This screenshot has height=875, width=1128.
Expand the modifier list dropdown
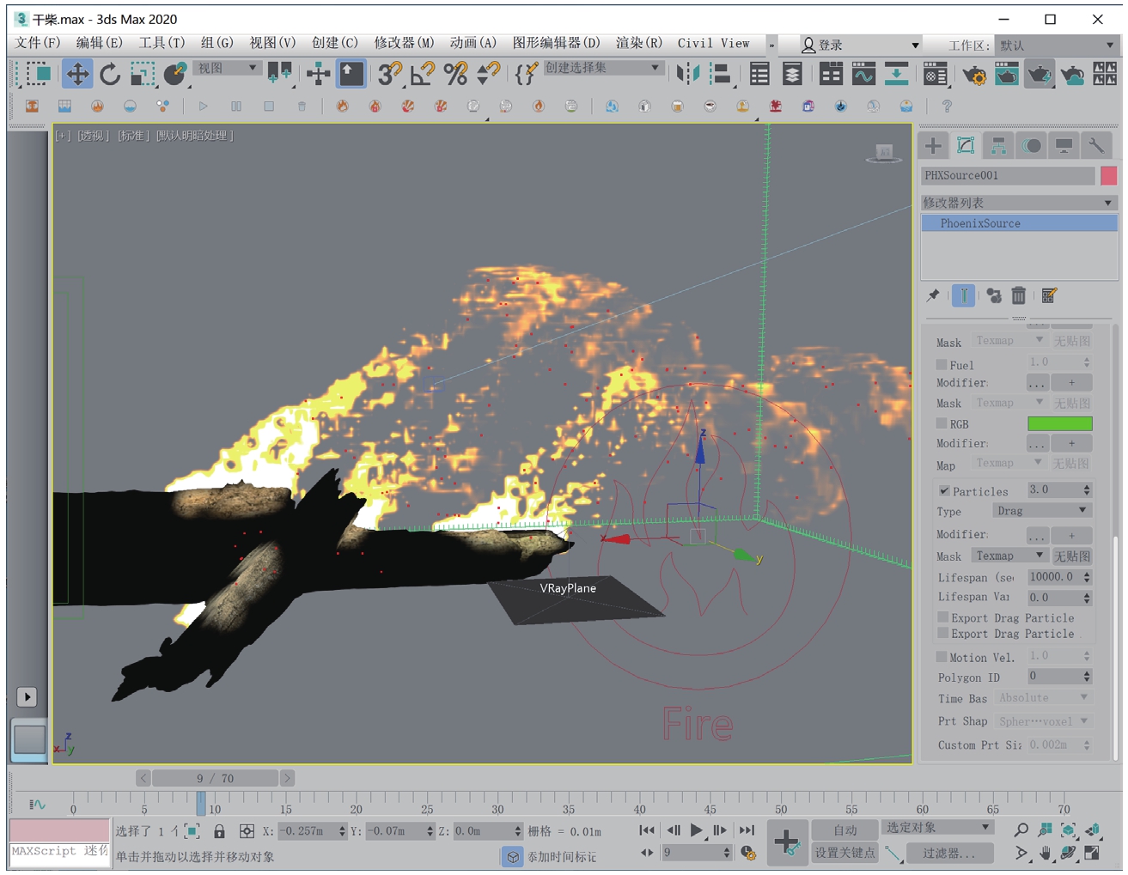point(1018,203)
